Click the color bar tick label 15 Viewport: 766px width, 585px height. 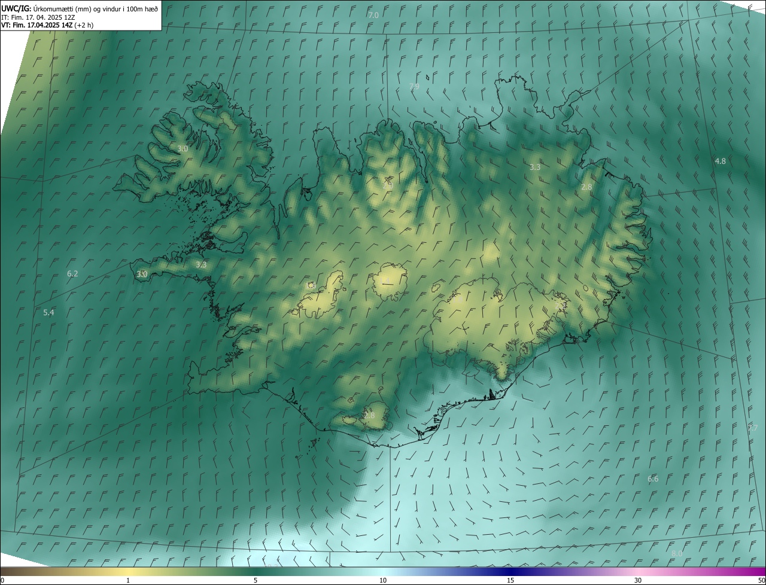[510, 581]
